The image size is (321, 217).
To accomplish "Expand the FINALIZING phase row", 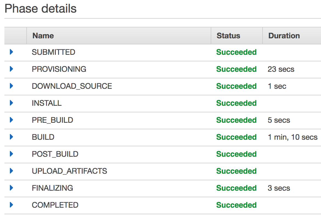I will pyautogui.click(x=12, y=188).
